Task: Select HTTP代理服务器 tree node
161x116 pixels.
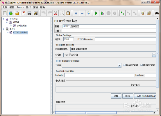Action: tap(21, 32)
